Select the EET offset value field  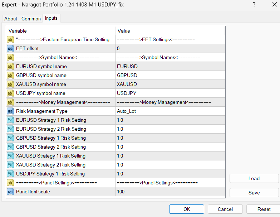coord(170,48)
